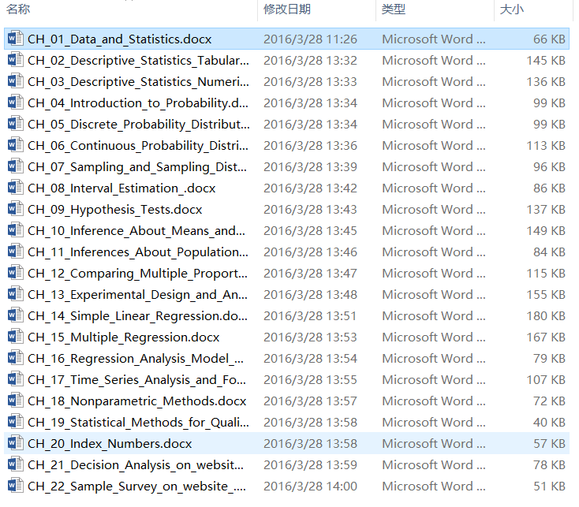This screenshot has height=507, width=579.
Task: Click the 2016/3/28 13:32 modified date
Action: (310, 61)
